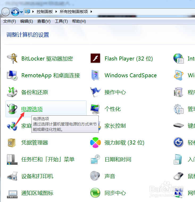Image resolution: width=195 pixels, height=202 pixels.
Task: Click the 所有控制面板项 breadcrumb
Action: point(74,12)
